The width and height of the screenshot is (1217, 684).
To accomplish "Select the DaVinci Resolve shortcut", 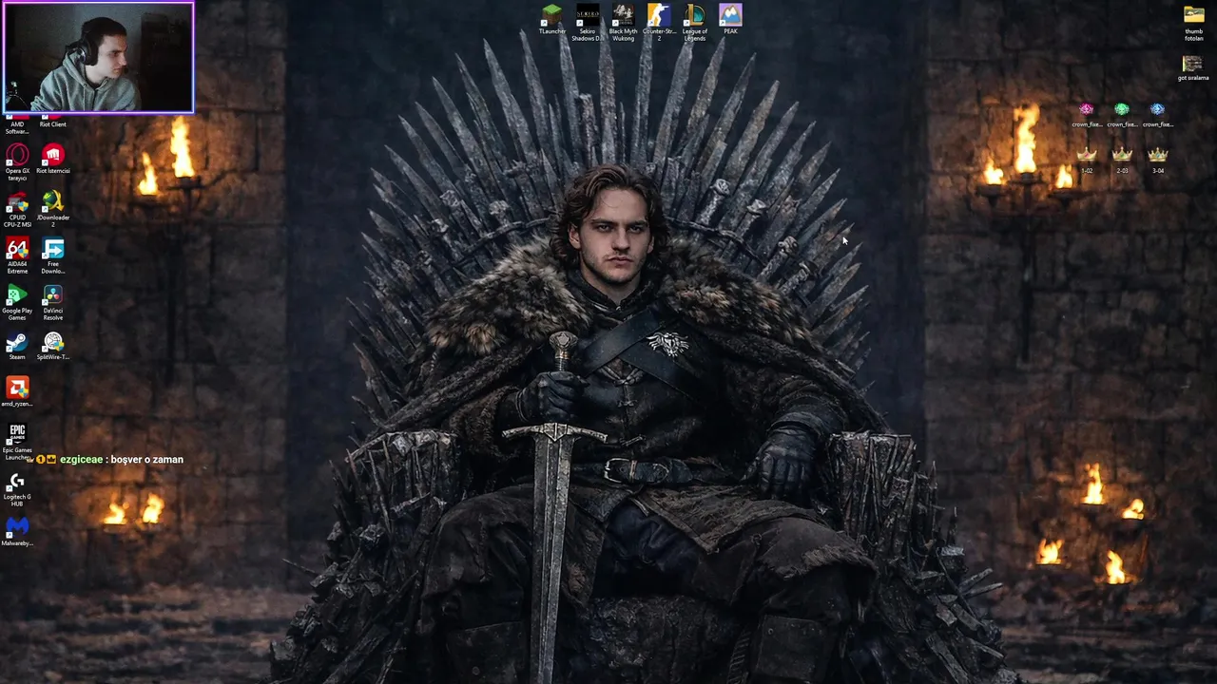I will pyautogui.click(x=53, y=302).
